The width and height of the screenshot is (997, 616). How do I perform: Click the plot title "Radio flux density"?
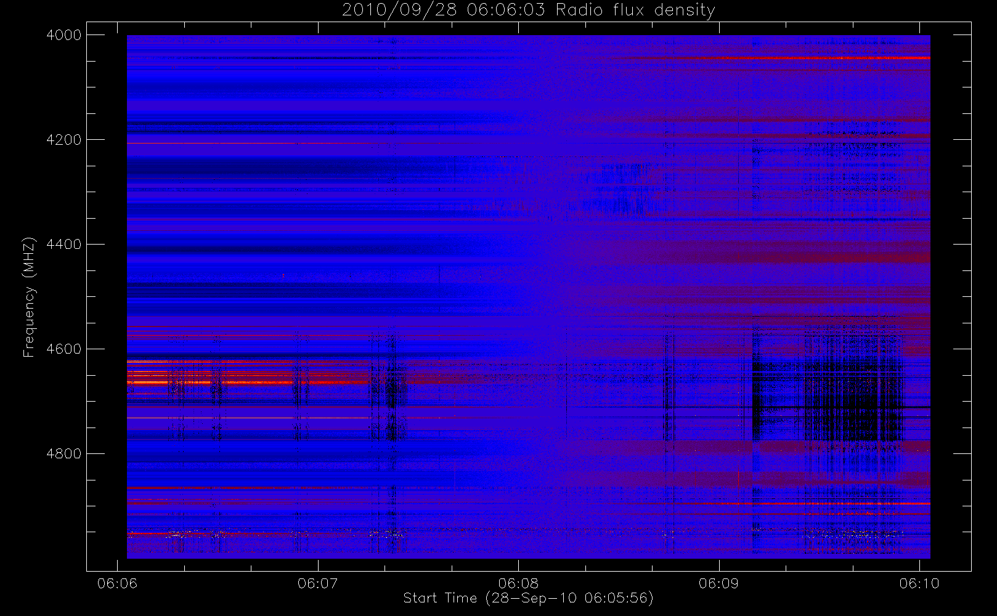[635, 10]
